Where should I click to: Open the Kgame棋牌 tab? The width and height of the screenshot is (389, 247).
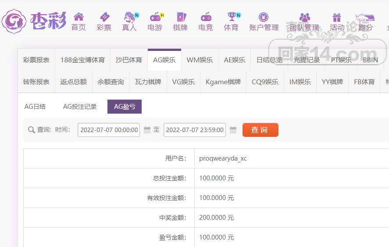point(223,82)
